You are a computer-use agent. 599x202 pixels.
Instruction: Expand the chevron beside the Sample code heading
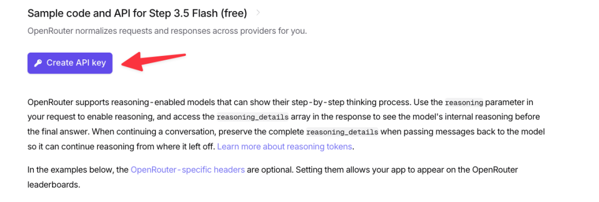point(258,13)
